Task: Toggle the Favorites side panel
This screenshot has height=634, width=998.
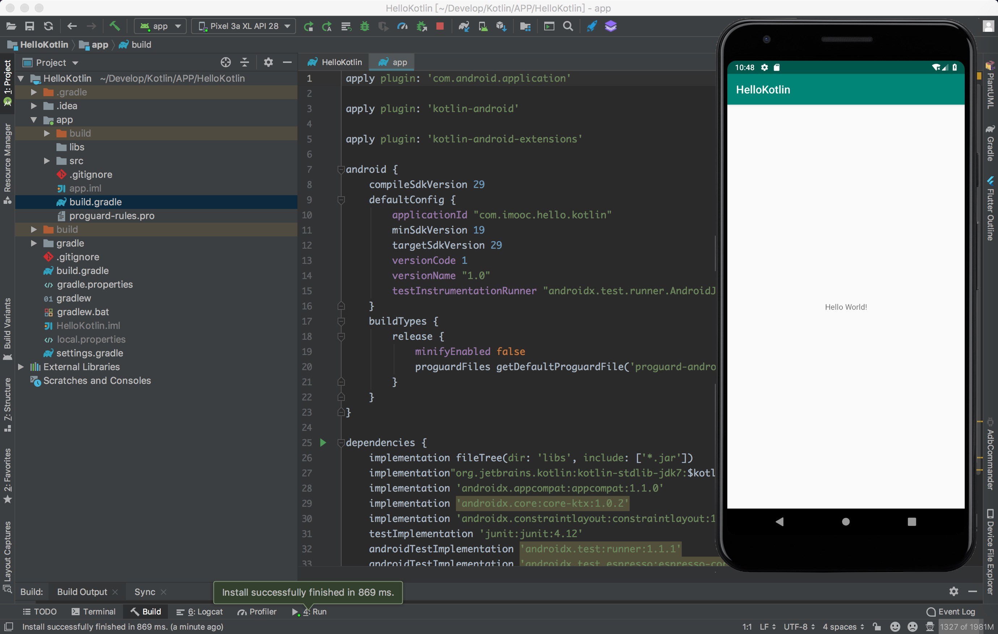Action: (8, 475)
